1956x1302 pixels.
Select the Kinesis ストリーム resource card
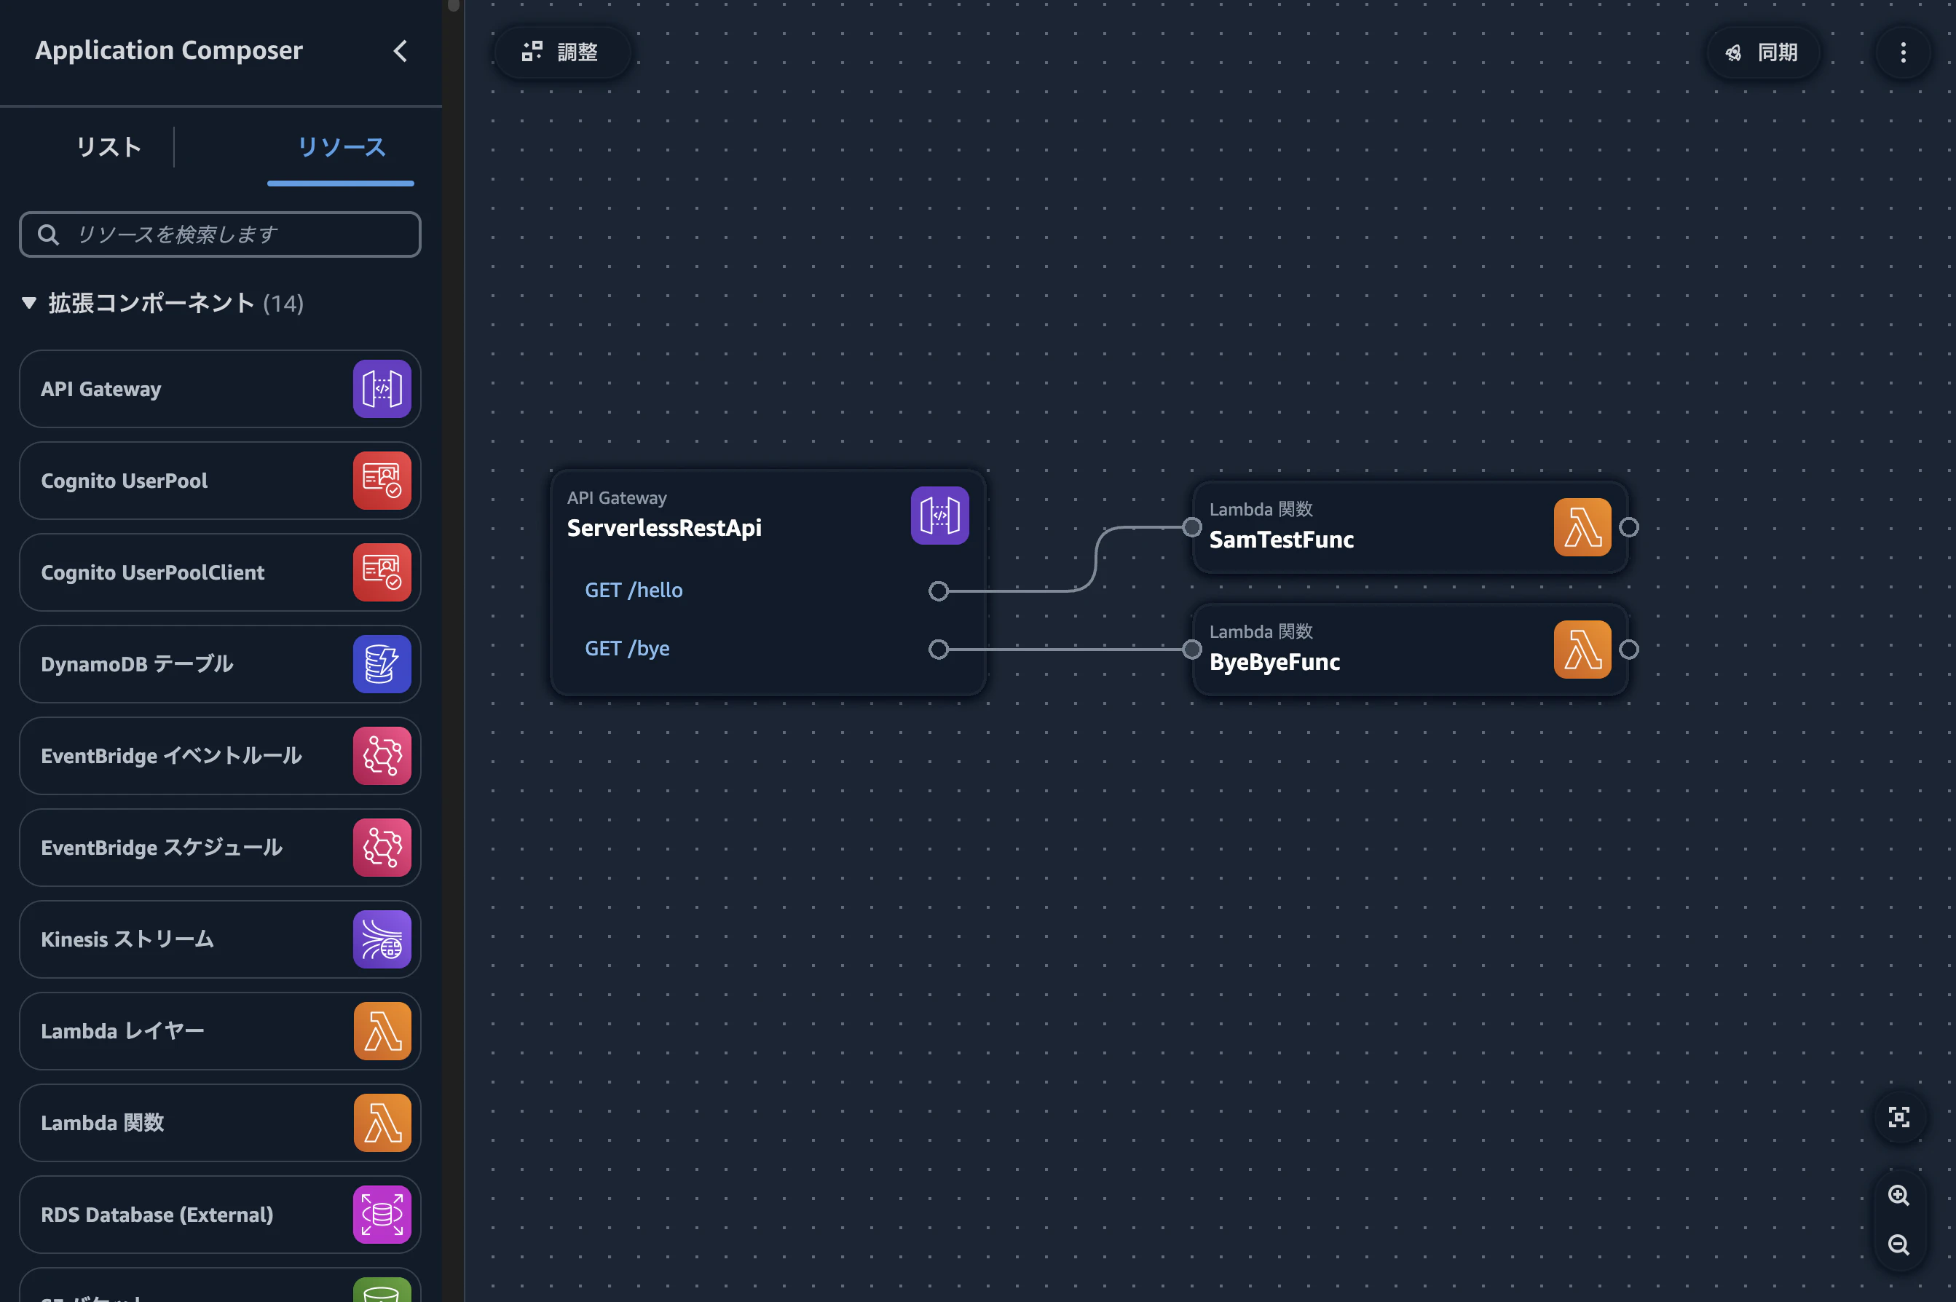(x=220, y=939)
